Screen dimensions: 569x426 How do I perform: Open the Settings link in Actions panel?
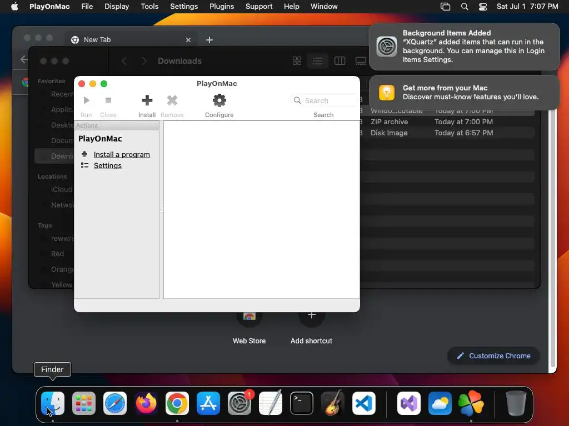point(108,165)
